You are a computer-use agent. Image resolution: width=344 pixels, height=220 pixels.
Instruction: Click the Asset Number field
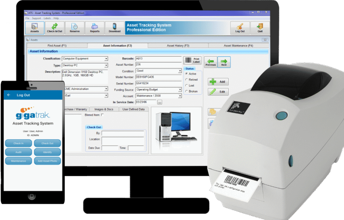(158, 64)
